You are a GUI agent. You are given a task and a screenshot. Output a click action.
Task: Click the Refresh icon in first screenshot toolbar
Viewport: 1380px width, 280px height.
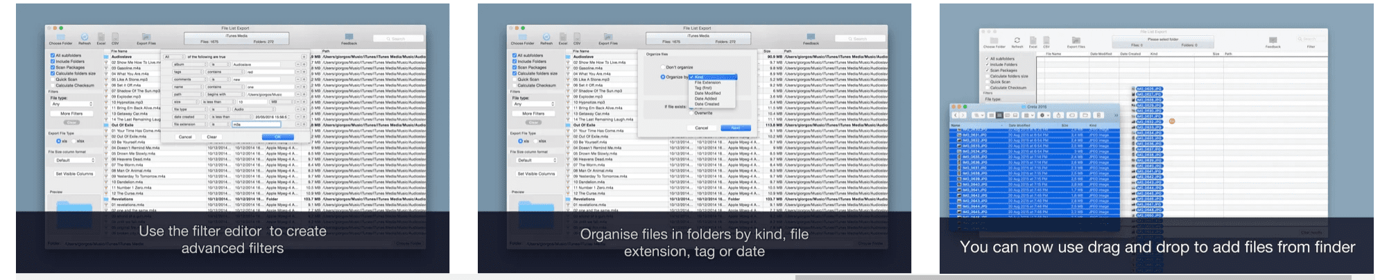click(85, 37)
